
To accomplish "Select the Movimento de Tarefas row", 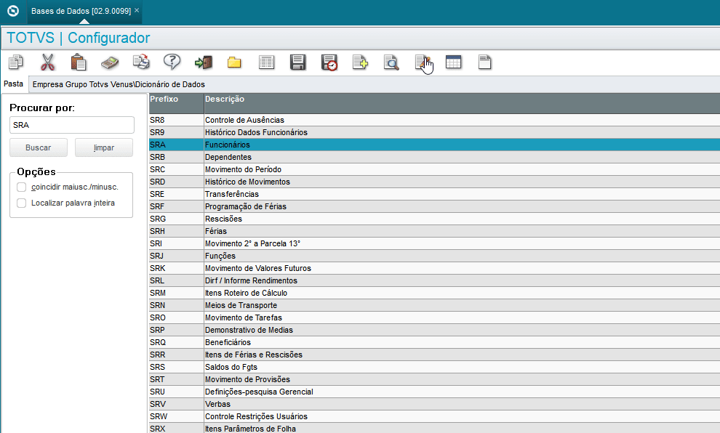I will click(x=434, y=318).
